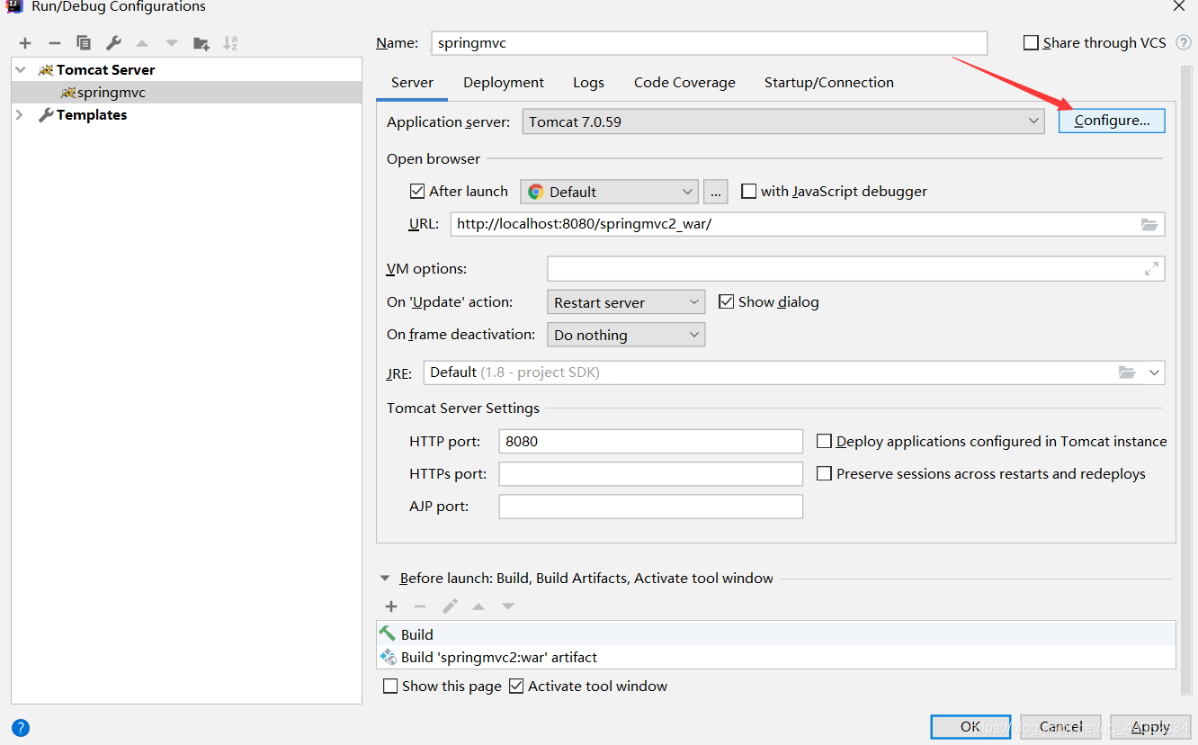Expand VM options field icon
1198x745 pixels.
tap(1151, 268)
